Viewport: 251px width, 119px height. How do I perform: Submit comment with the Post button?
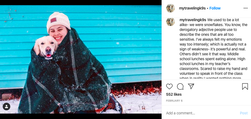[x=244, y=113]
